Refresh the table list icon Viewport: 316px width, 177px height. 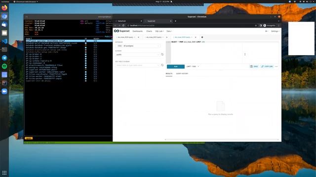[x=162, y=65]
